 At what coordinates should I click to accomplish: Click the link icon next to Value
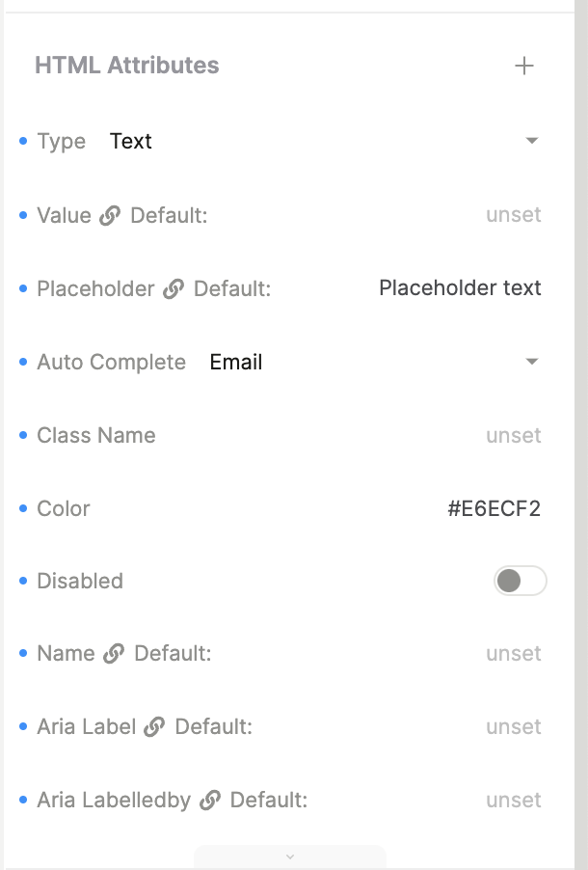(111, 215)
